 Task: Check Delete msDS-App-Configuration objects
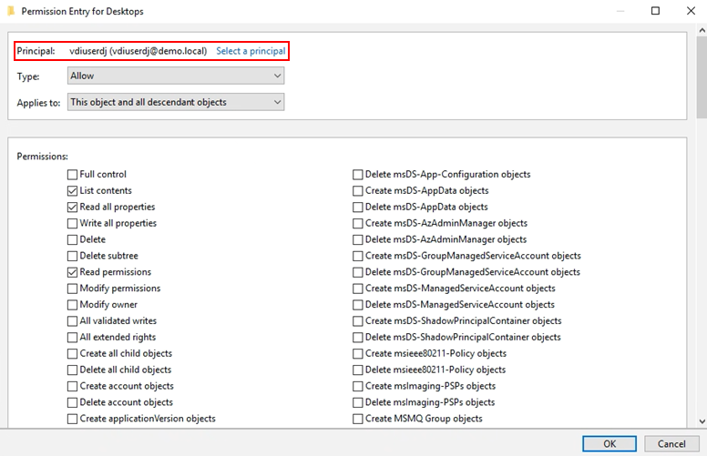(358, 175)
